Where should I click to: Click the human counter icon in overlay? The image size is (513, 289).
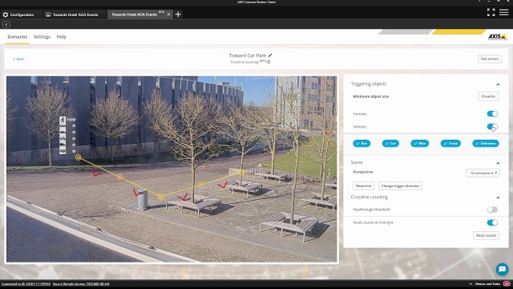pyautogui.click(x=63, y=120)
